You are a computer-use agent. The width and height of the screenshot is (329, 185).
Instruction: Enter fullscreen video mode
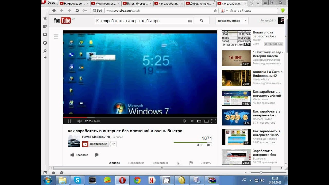tap(214, 121)
